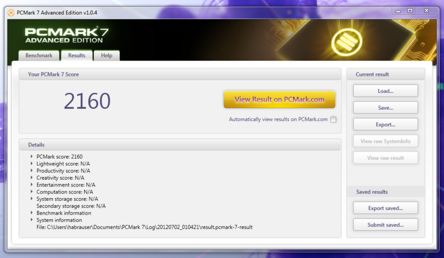
Task: Click the Save... button
Action: [385, 108]
